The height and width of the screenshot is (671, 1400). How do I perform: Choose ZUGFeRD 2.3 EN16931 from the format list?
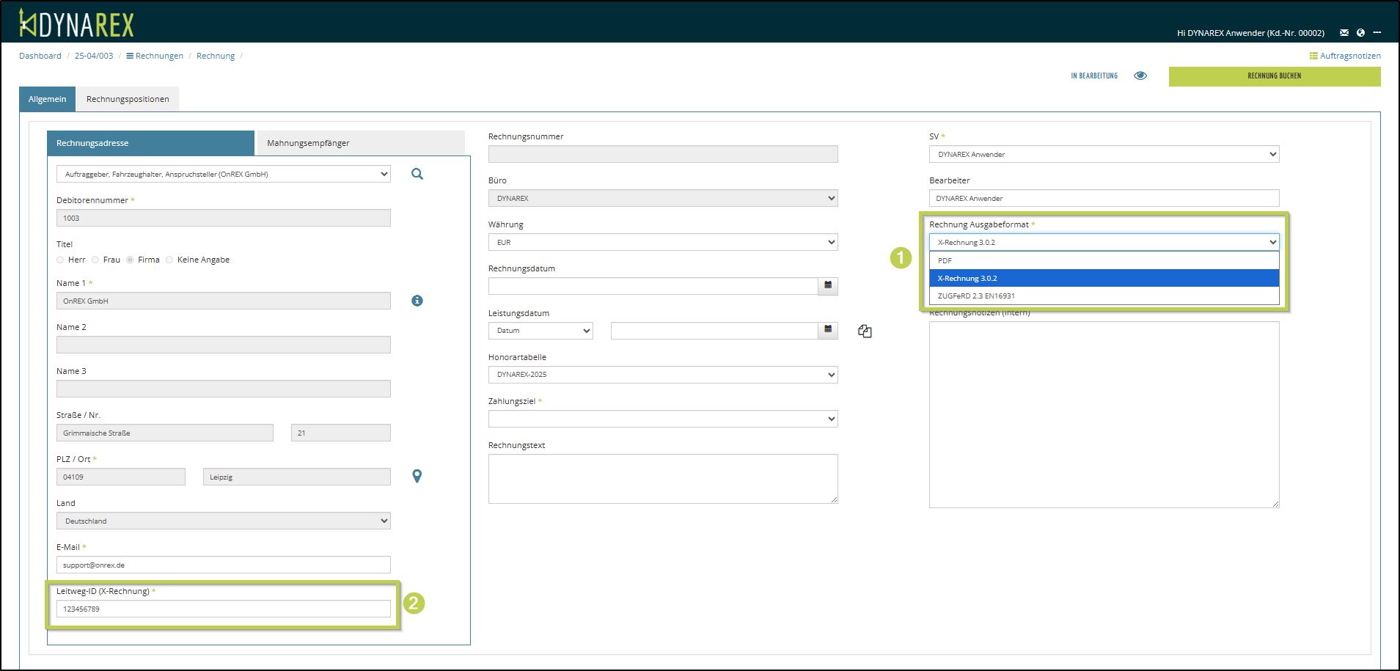click(x=976, y=296)
